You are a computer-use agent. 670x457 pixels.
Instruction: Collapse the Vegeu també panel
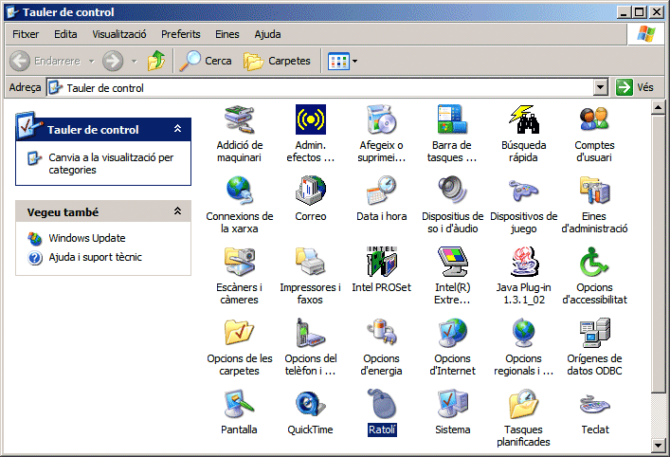coord(178,211)
